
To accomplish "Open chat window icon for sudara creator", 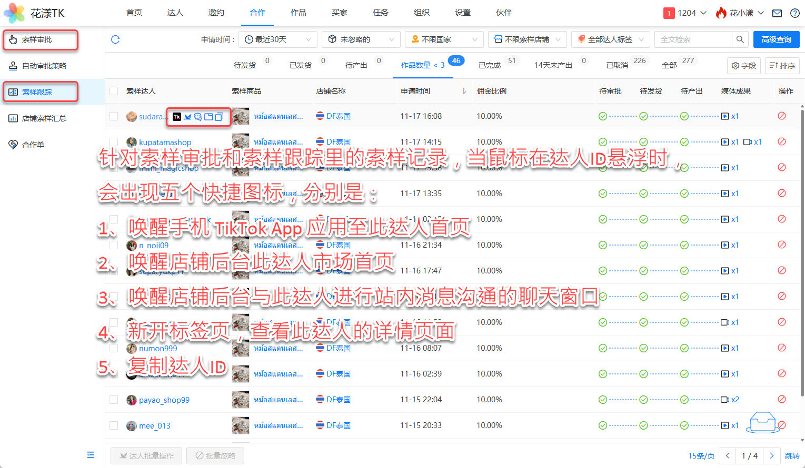I will tap(198, 117).
